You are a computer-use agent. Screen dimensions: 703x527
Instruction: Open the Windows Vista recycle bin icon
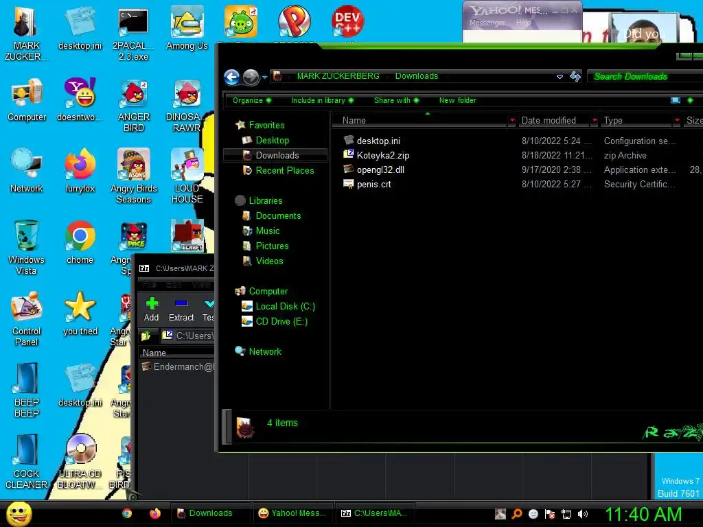click(27, 247)
